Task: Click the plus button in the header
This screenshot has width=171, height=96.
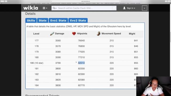Action: click(x=145, y=8)
